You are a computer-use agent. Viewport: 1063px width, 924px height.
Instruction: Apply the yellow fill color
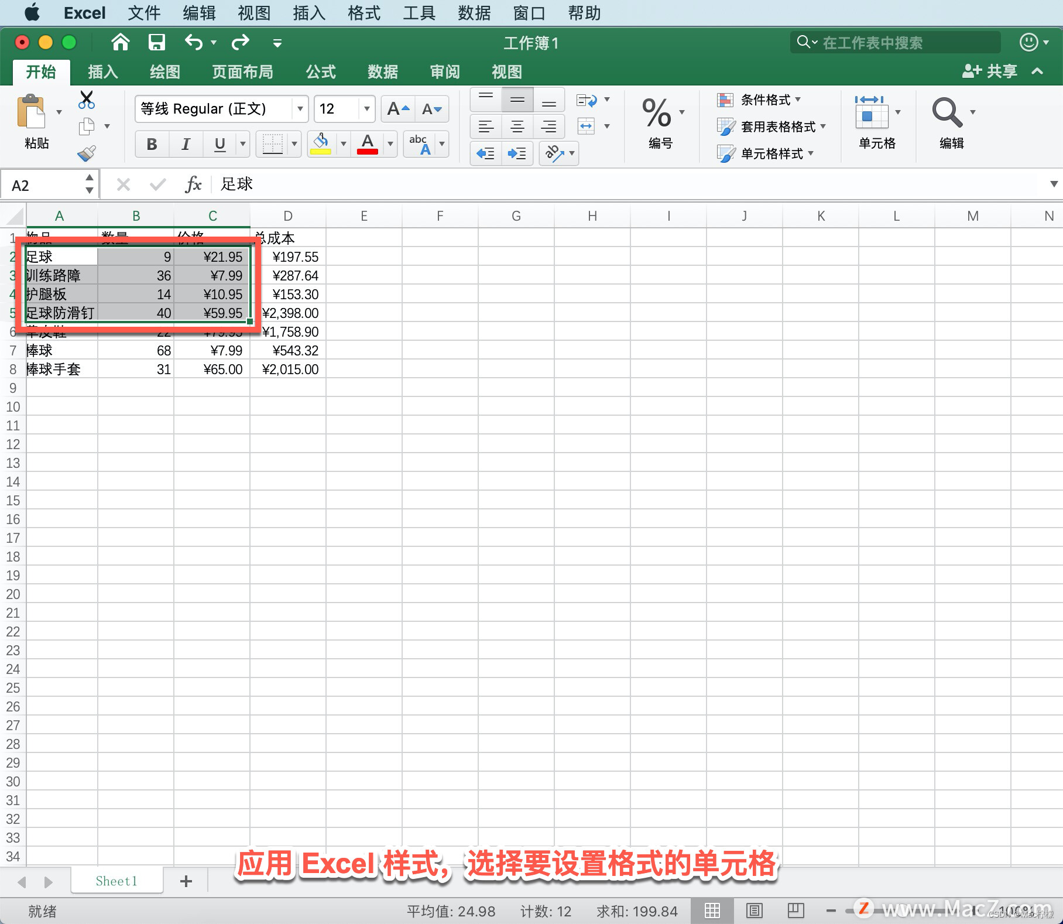321,144
